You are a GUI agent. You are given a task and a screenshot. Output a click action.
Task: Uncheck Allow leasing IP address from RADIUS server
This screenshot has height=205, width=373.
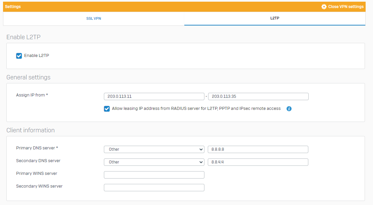coord(107,109)
